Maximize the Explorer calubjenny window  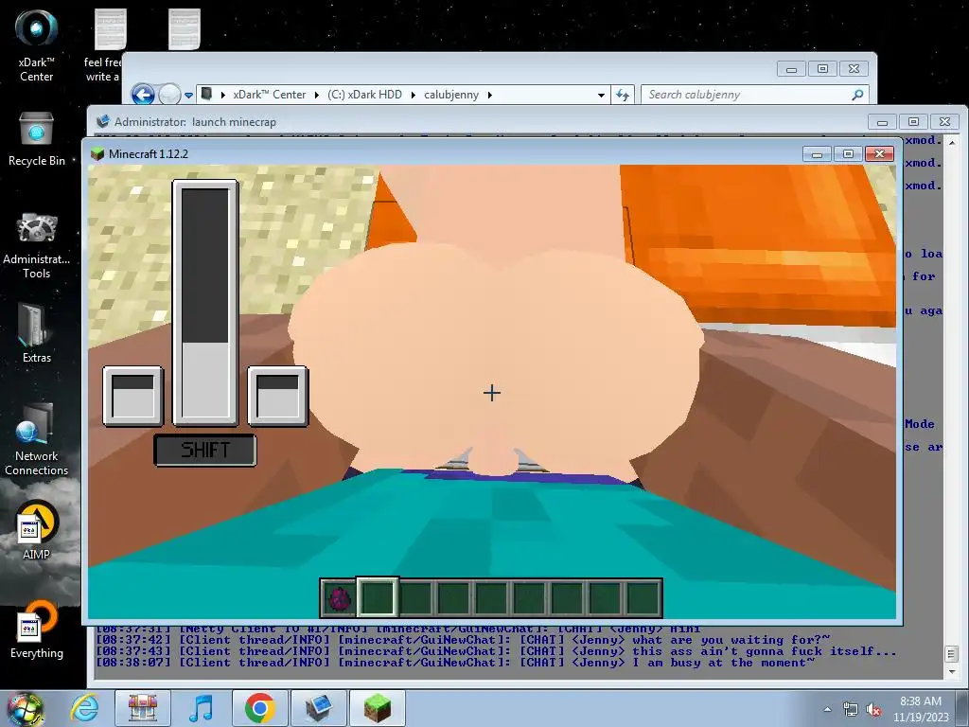[822, 68]
